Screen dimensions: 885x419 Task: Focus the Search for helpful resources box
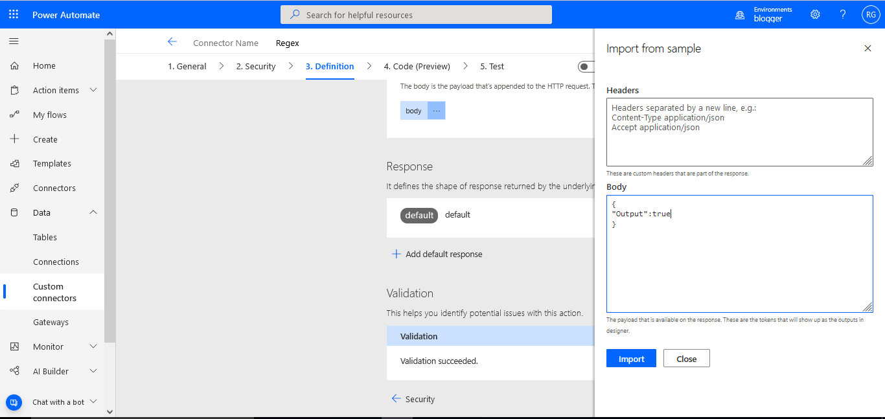pyautogui.click(x=416, y=14)
